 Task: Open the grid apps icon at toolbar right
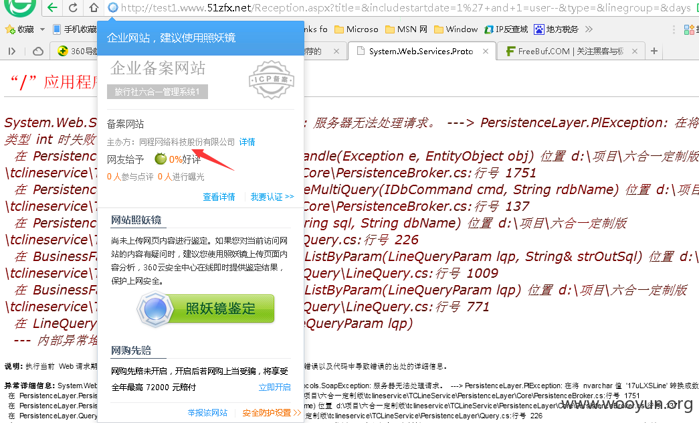pos(689,29)
